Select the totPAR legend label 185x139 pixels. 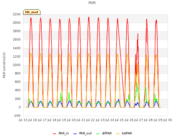(x=127, y=133)
